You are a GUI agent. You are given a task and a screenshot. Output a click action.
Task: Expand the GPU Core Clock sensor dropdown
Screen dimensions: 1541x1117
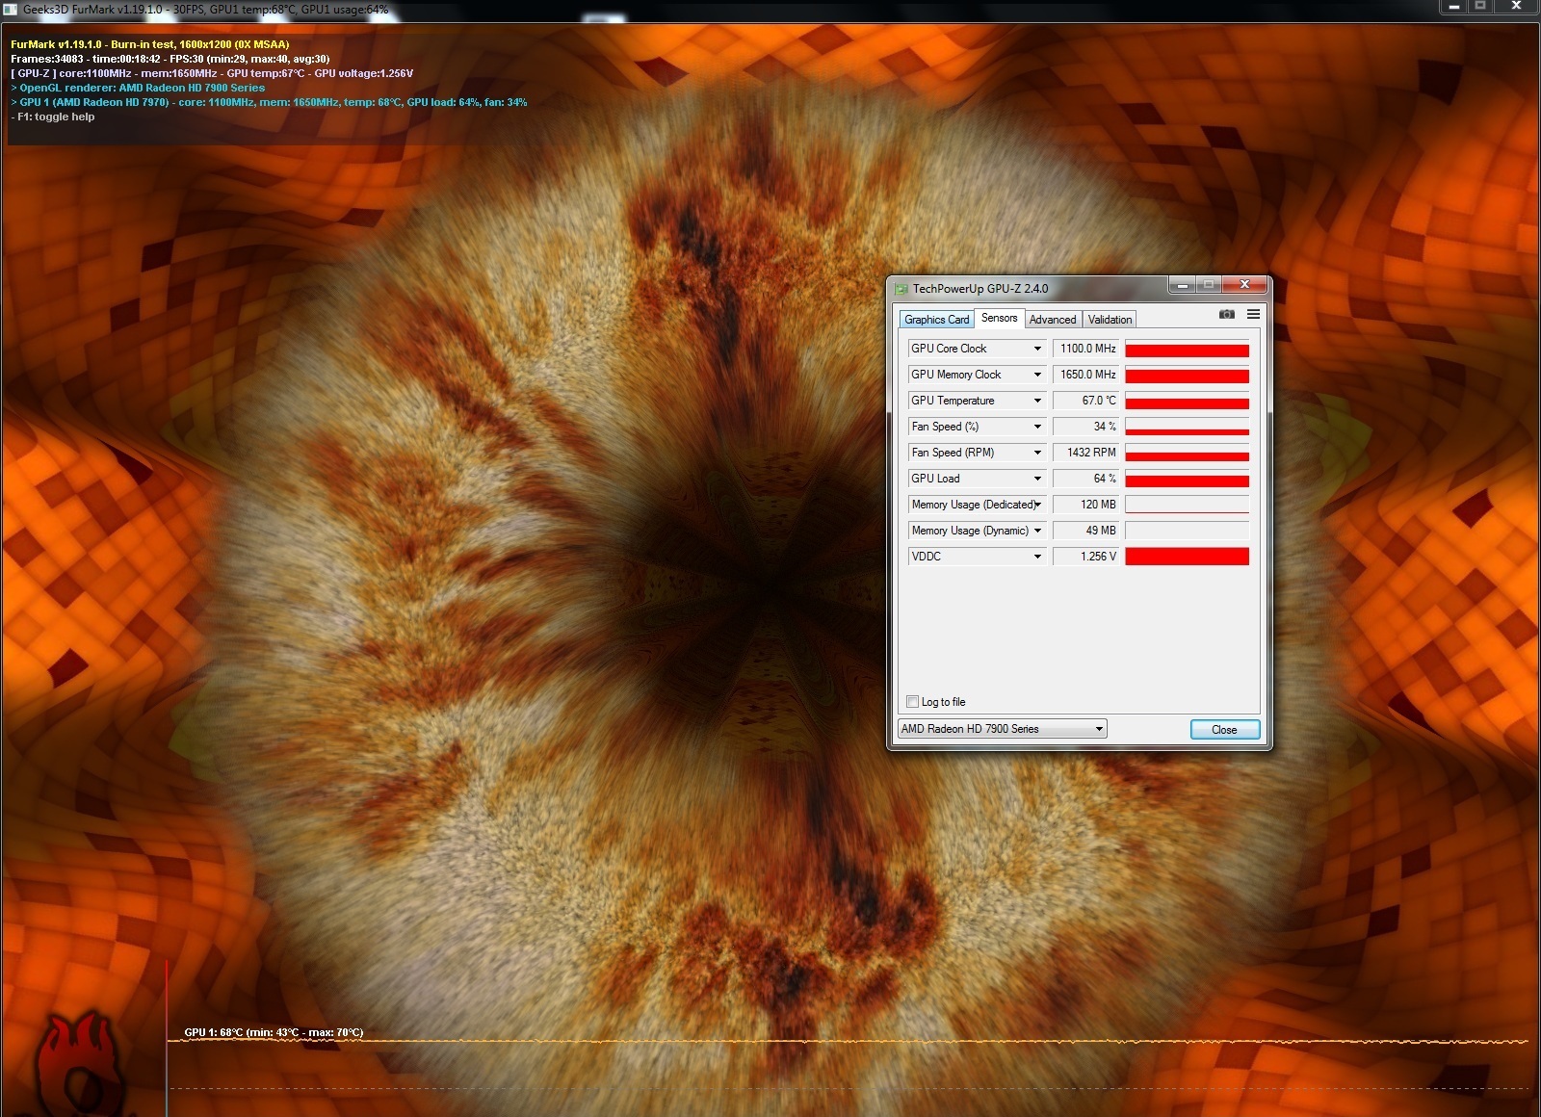click(x=1037, y=349)
